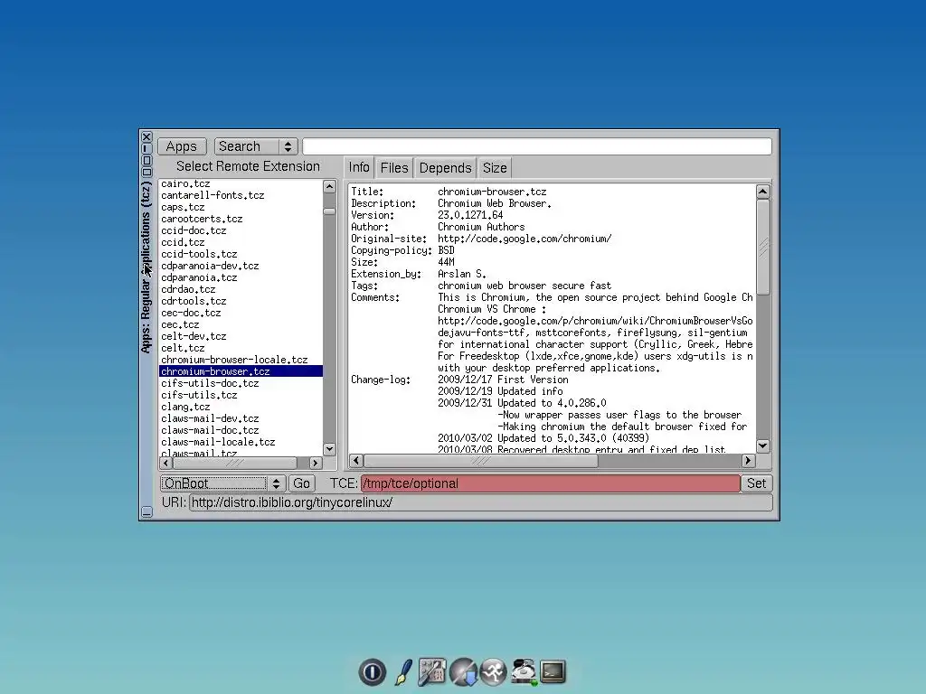The width and height of the screenshot is (926, 694).
Task: Select cantarell-fonts.tcz in the list
Action: tap(241, 195)
